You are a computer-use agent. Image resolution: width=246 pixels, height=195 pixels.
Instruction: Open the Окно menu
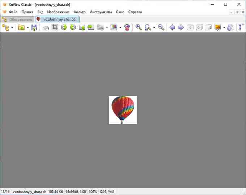(x=120, y=12)
